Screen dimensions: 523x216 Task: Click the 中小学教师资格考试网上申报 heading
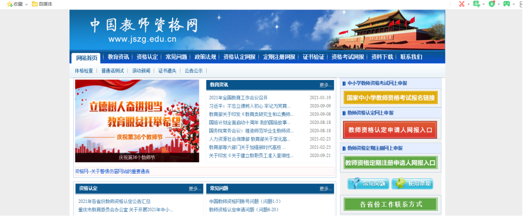tap(377, 83)
